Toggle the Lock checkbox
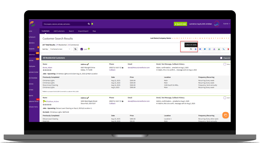The height and width of the screenshot is (143, 260). point(82,49)
